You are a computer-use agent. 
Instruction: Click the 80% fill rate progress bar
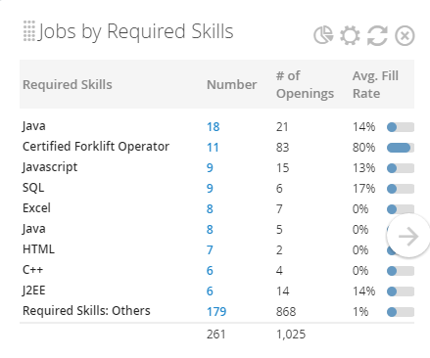(x=401, y=148)
